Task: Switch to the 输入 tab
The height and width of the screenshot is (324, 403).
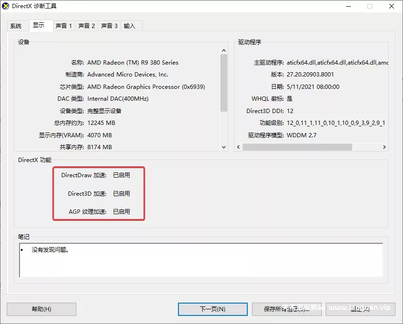Action: (x=131, y=26)
